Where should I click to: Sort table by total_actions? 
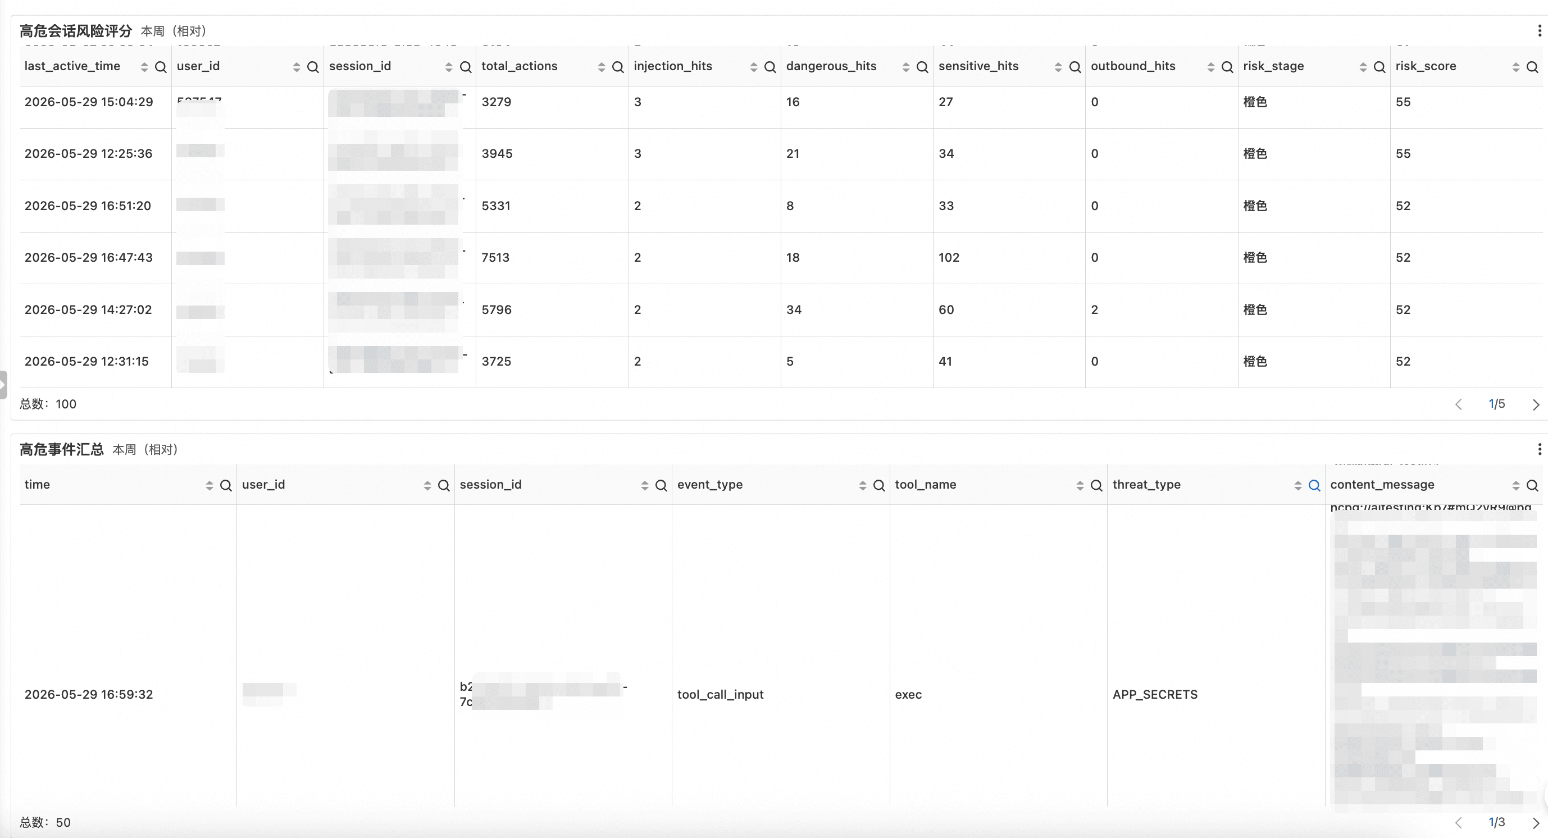pyautogui.click(x=601, y=67)
